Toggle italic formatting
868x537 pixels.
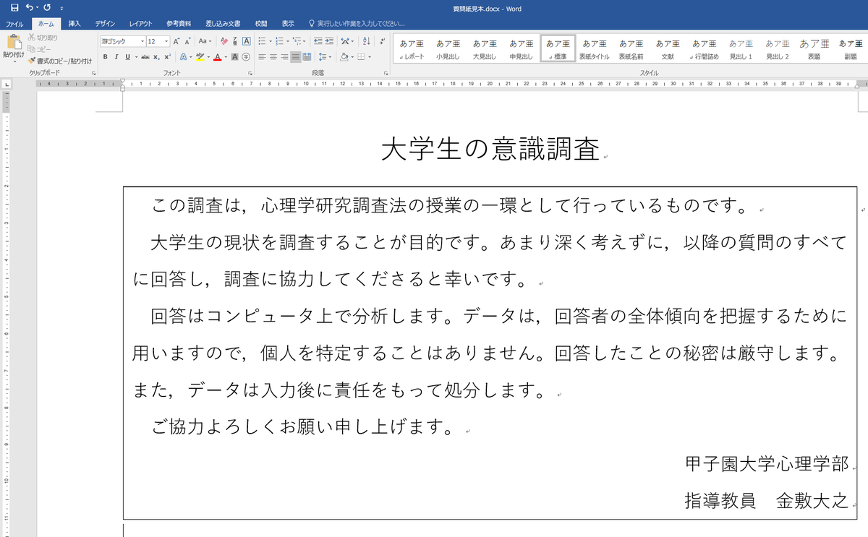coord(116,56)
